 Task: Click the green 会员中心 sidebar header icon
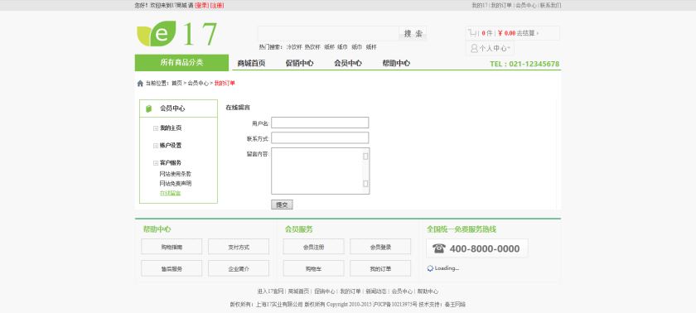pyautogui.click(x=149, y=108)
